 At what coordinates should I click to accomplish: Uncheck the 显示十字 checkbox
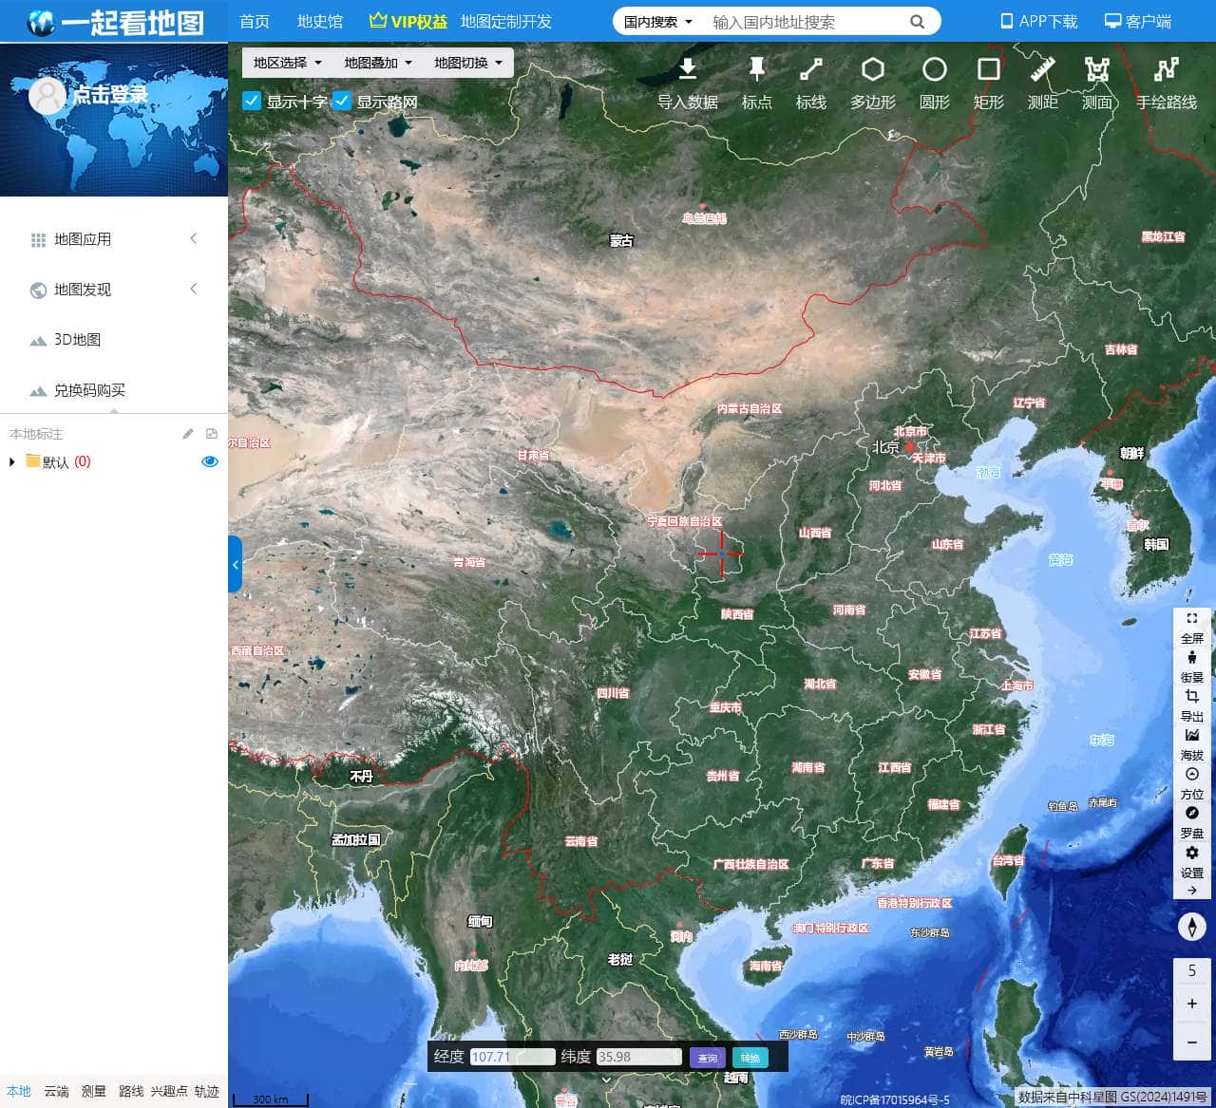click(x=252, y=101)
